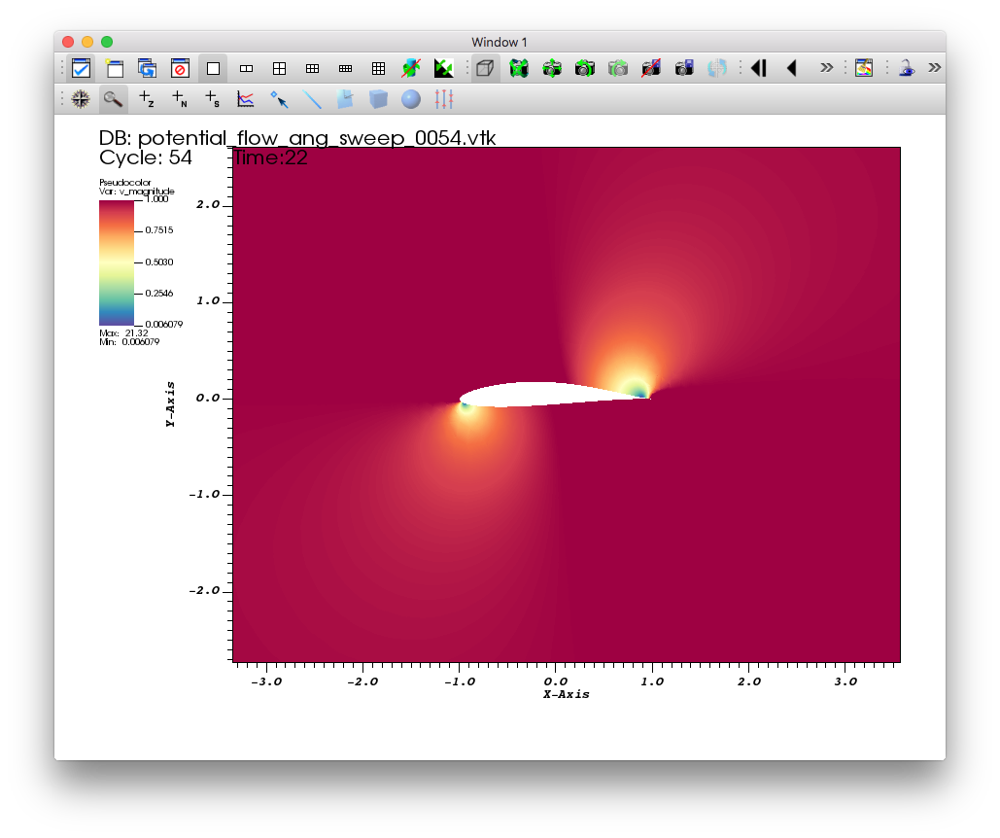Select the 2x4 window layout
This screenshot has height=838, width=1000.
tap(345, 68)
